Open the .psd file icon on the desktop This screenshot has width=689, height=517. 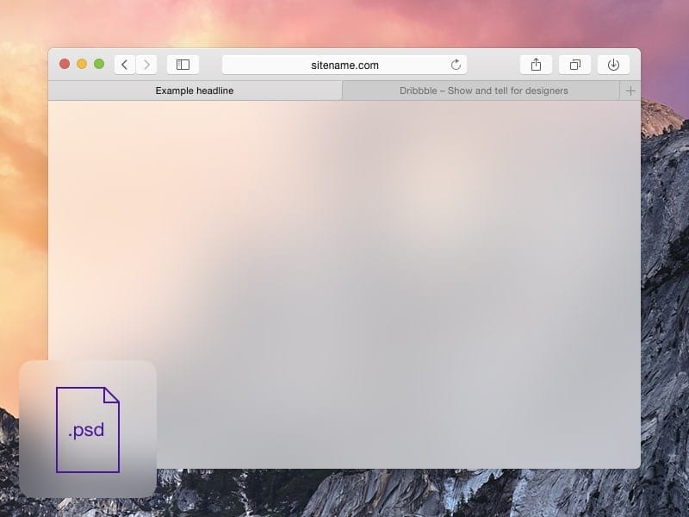tap(86, 428)
